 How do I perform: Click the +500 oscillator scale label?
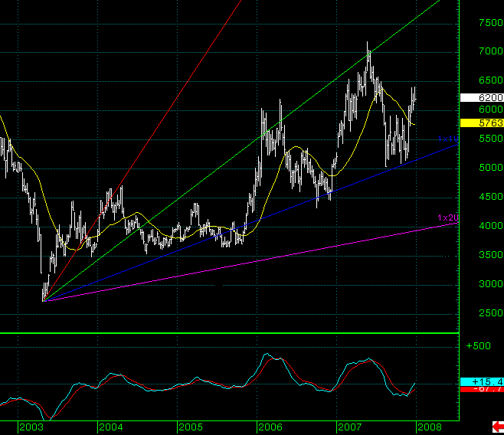click(x=478, y=346)
